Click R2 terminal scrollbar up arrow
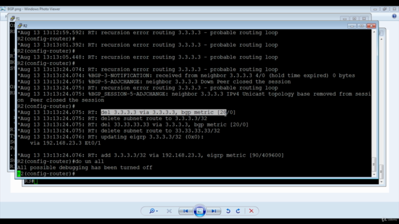The image size is (399, 224). pos(374,32)
